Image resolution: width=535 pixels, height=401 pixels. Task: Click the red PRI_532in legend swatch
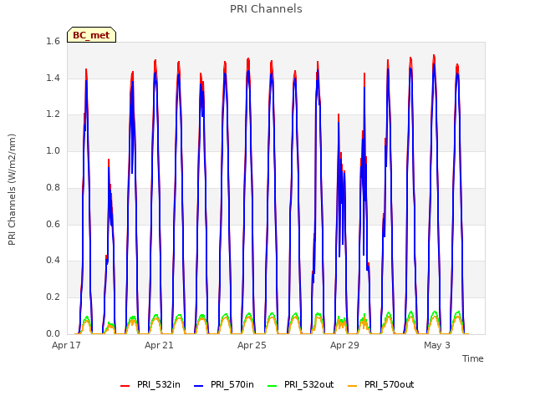(125, 386)
